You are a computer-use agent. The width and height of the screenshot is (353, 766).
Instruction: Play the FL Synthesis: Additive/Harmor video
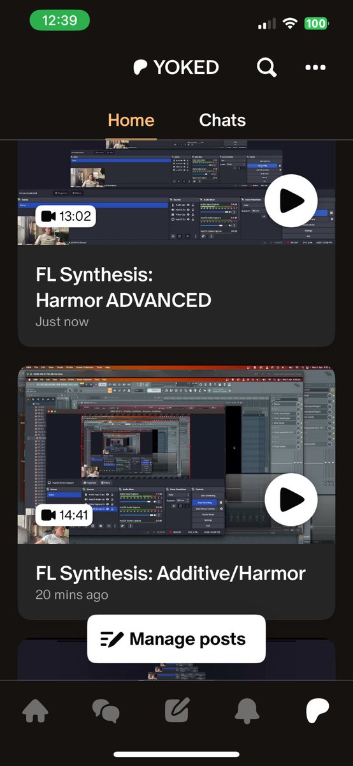[x=291, y=499]
